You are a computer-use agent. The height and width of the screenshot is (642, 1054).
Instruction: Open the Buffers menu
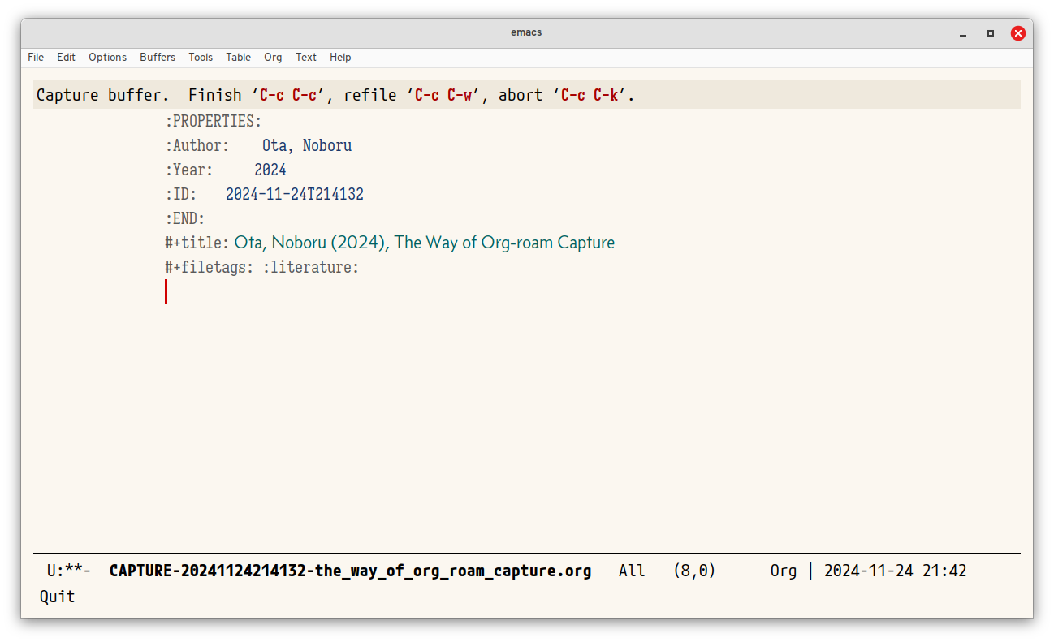coord(158,57)
